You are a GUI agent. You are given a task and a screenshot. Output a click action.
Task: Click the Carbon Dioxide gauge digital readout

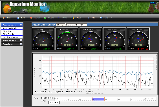point(139,45)
